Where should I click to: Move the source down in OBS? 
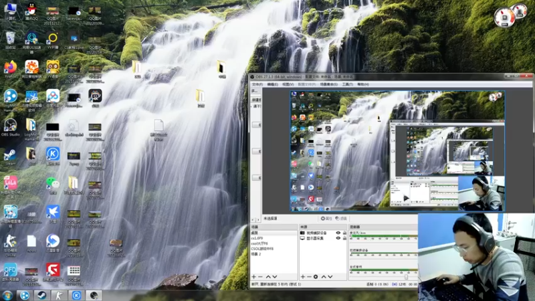tap(330, 277)
